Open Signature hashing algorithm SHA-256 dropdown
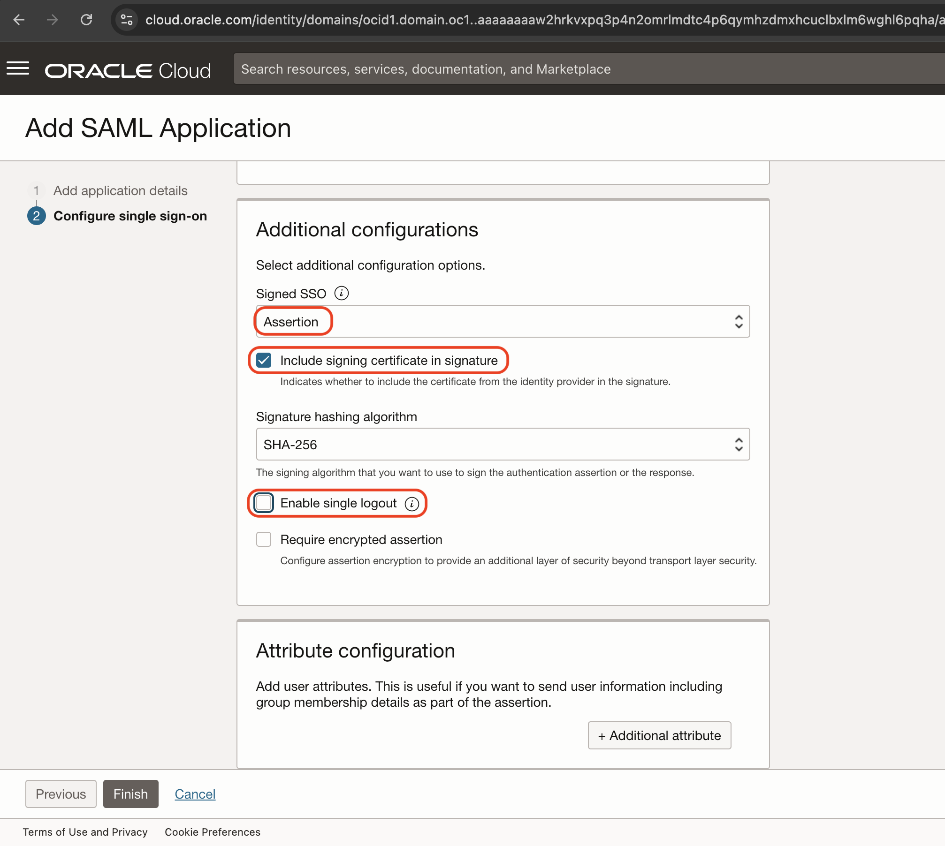This screenshot has width=945, height=846. (x=502, y=445)
